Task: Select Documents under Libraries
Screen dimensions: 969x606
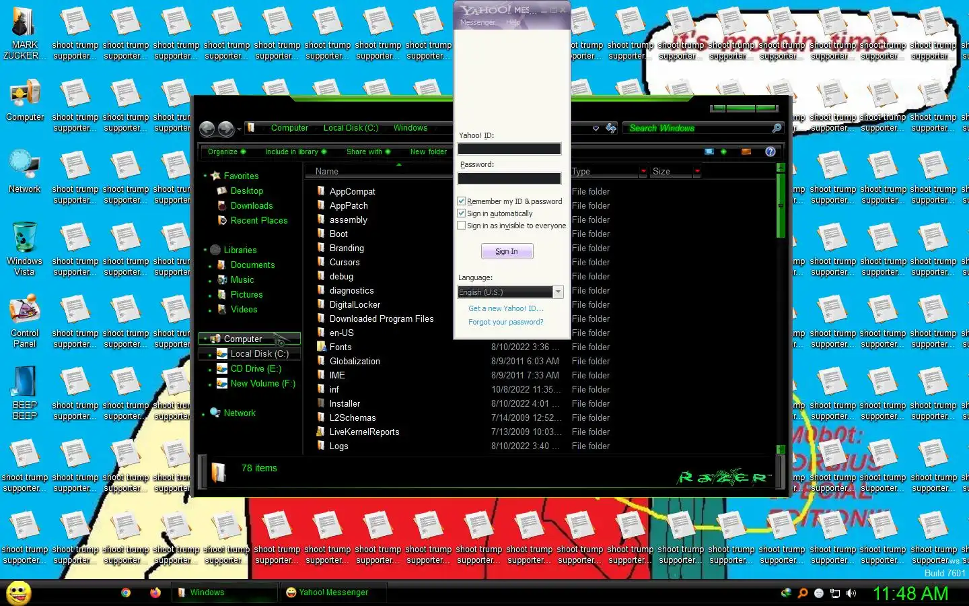Action: (x=252, y=265)
